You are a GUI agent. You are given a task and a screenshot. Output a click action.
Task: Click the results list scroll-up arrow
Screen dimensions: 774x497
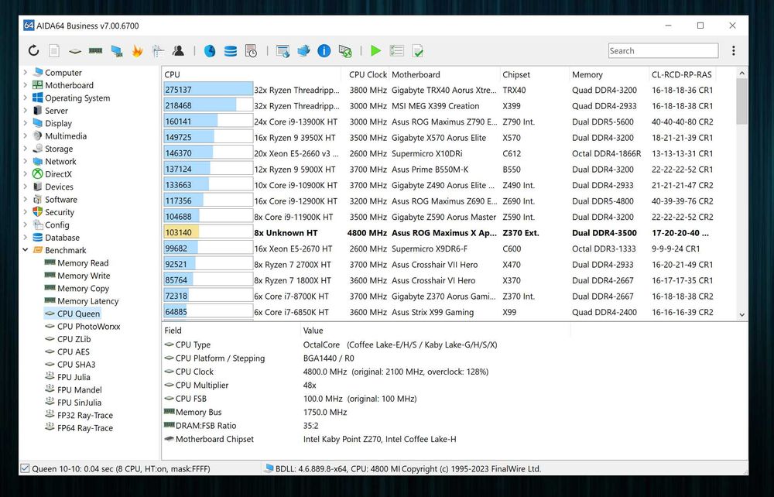(742, 73)
